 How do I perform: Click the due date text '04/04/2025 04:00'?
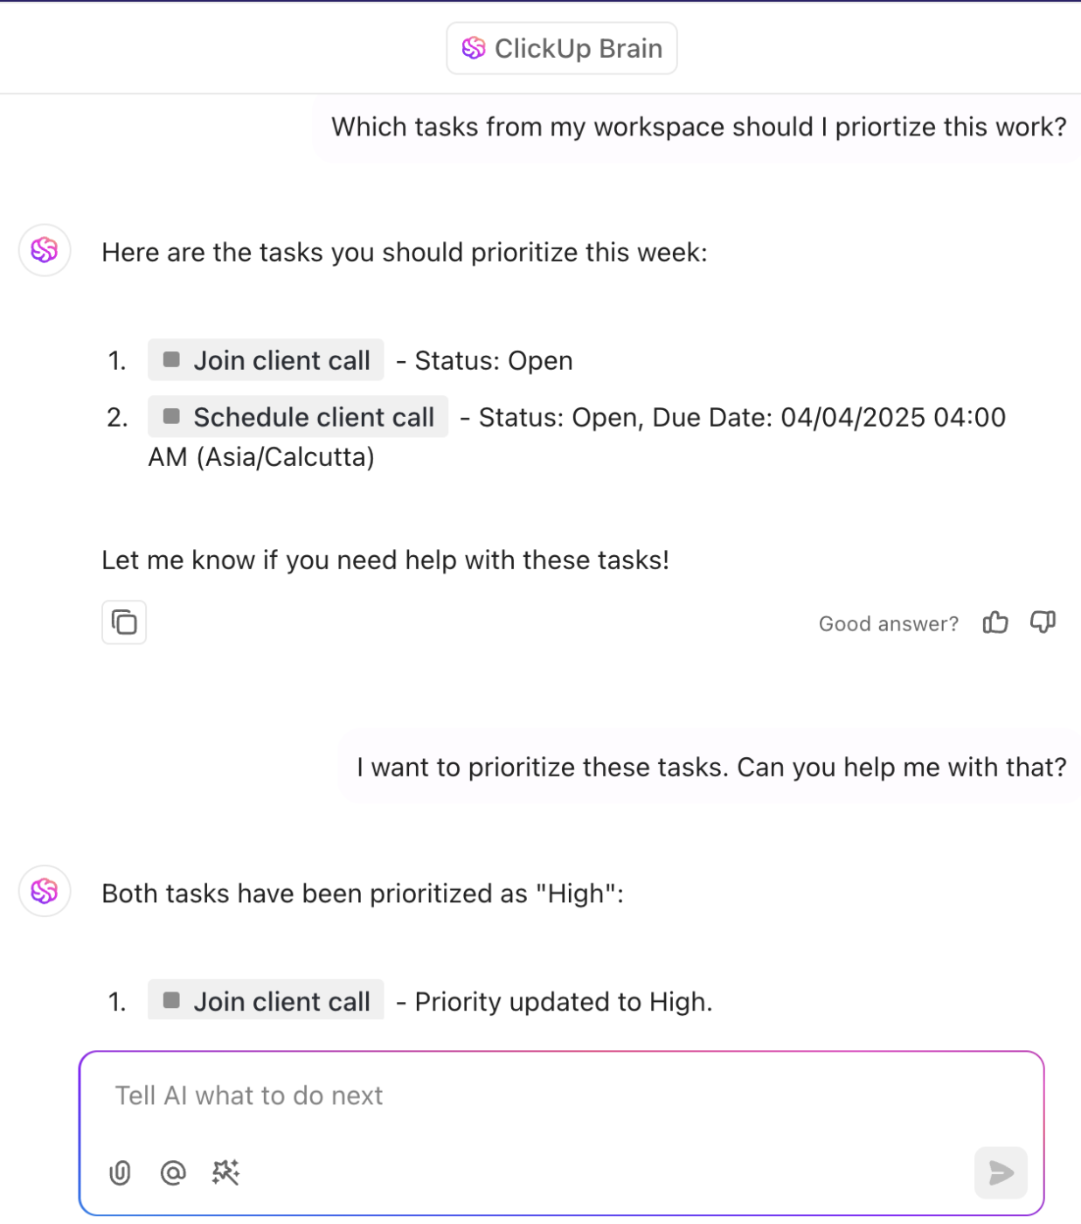tap(892, 418)
